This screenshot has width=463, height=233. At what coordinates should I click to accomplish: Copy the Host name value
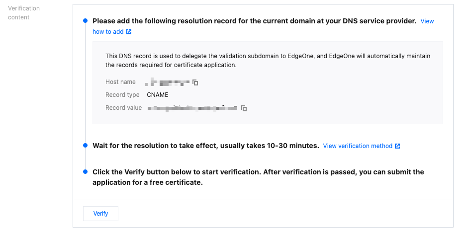195,82
